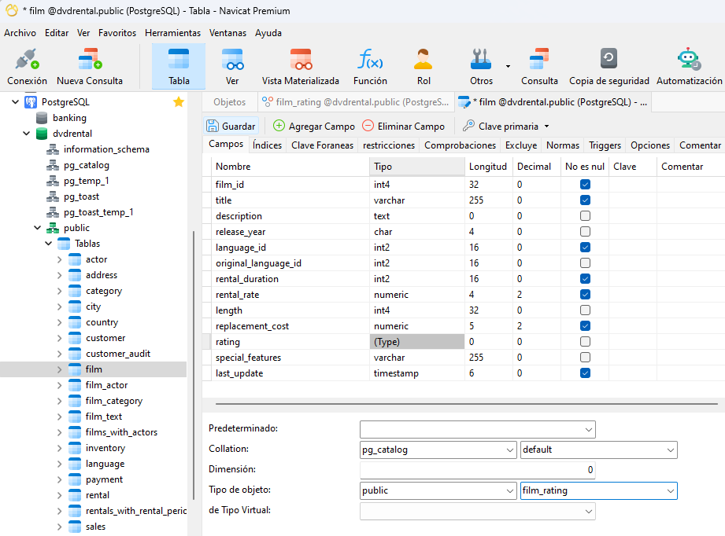Open Copia de seguridad icon
The width and height of the screenshot is (725, 536).
608,59
